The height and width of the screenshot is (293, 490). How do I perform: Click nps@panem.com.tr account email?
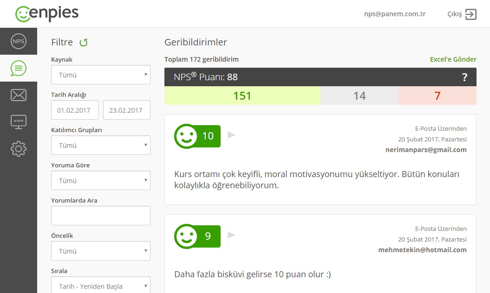pyautogui.click(x=395, y=14)
